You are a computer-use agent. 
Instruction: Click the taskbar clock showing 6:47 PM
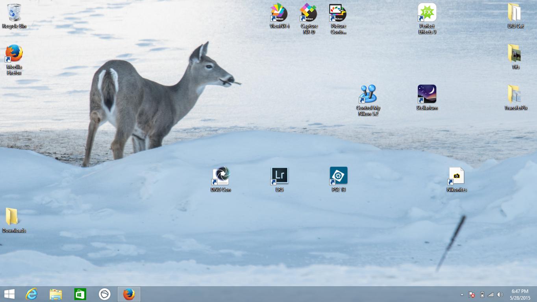click(520, 294)
